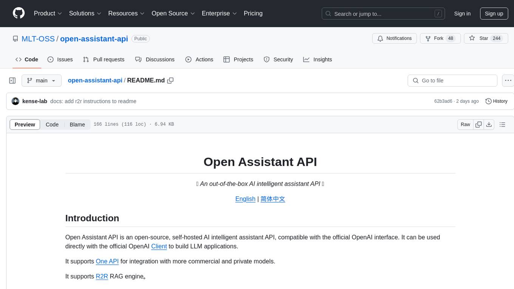Switch to the Actions tab
Image resolution: width=514 pixels, height=289 pixels.
pos(200,59)
